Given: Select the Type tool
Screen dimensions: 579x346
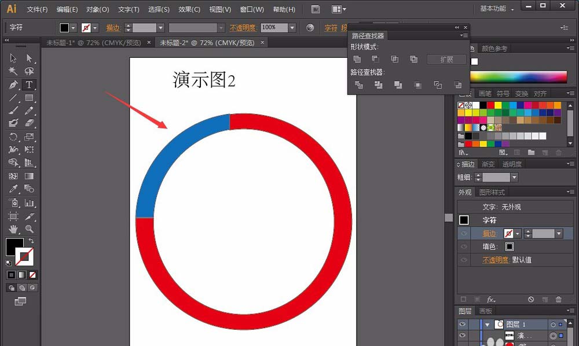Looking at the screenshot, I should pyautogui.click(x=29, y=84).
